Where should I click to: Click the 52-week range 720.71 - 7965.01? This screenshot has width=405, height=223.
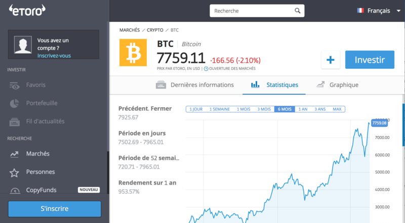(139, 167)
